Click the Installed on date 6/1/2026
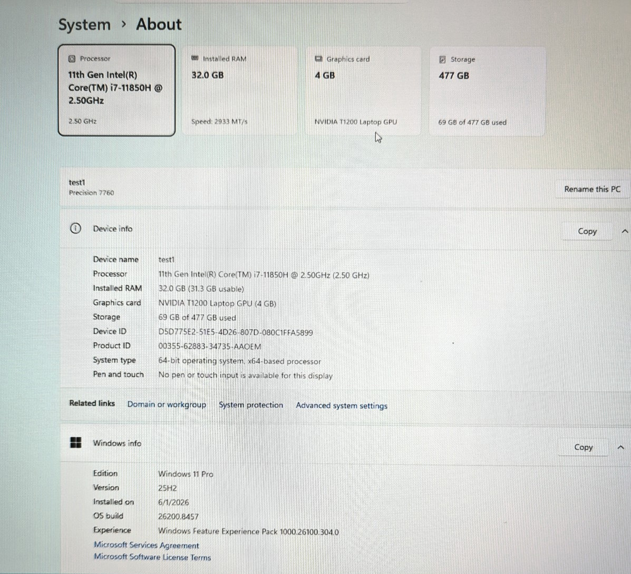Viewport: 631px width, 574px height. pos(173,502)
